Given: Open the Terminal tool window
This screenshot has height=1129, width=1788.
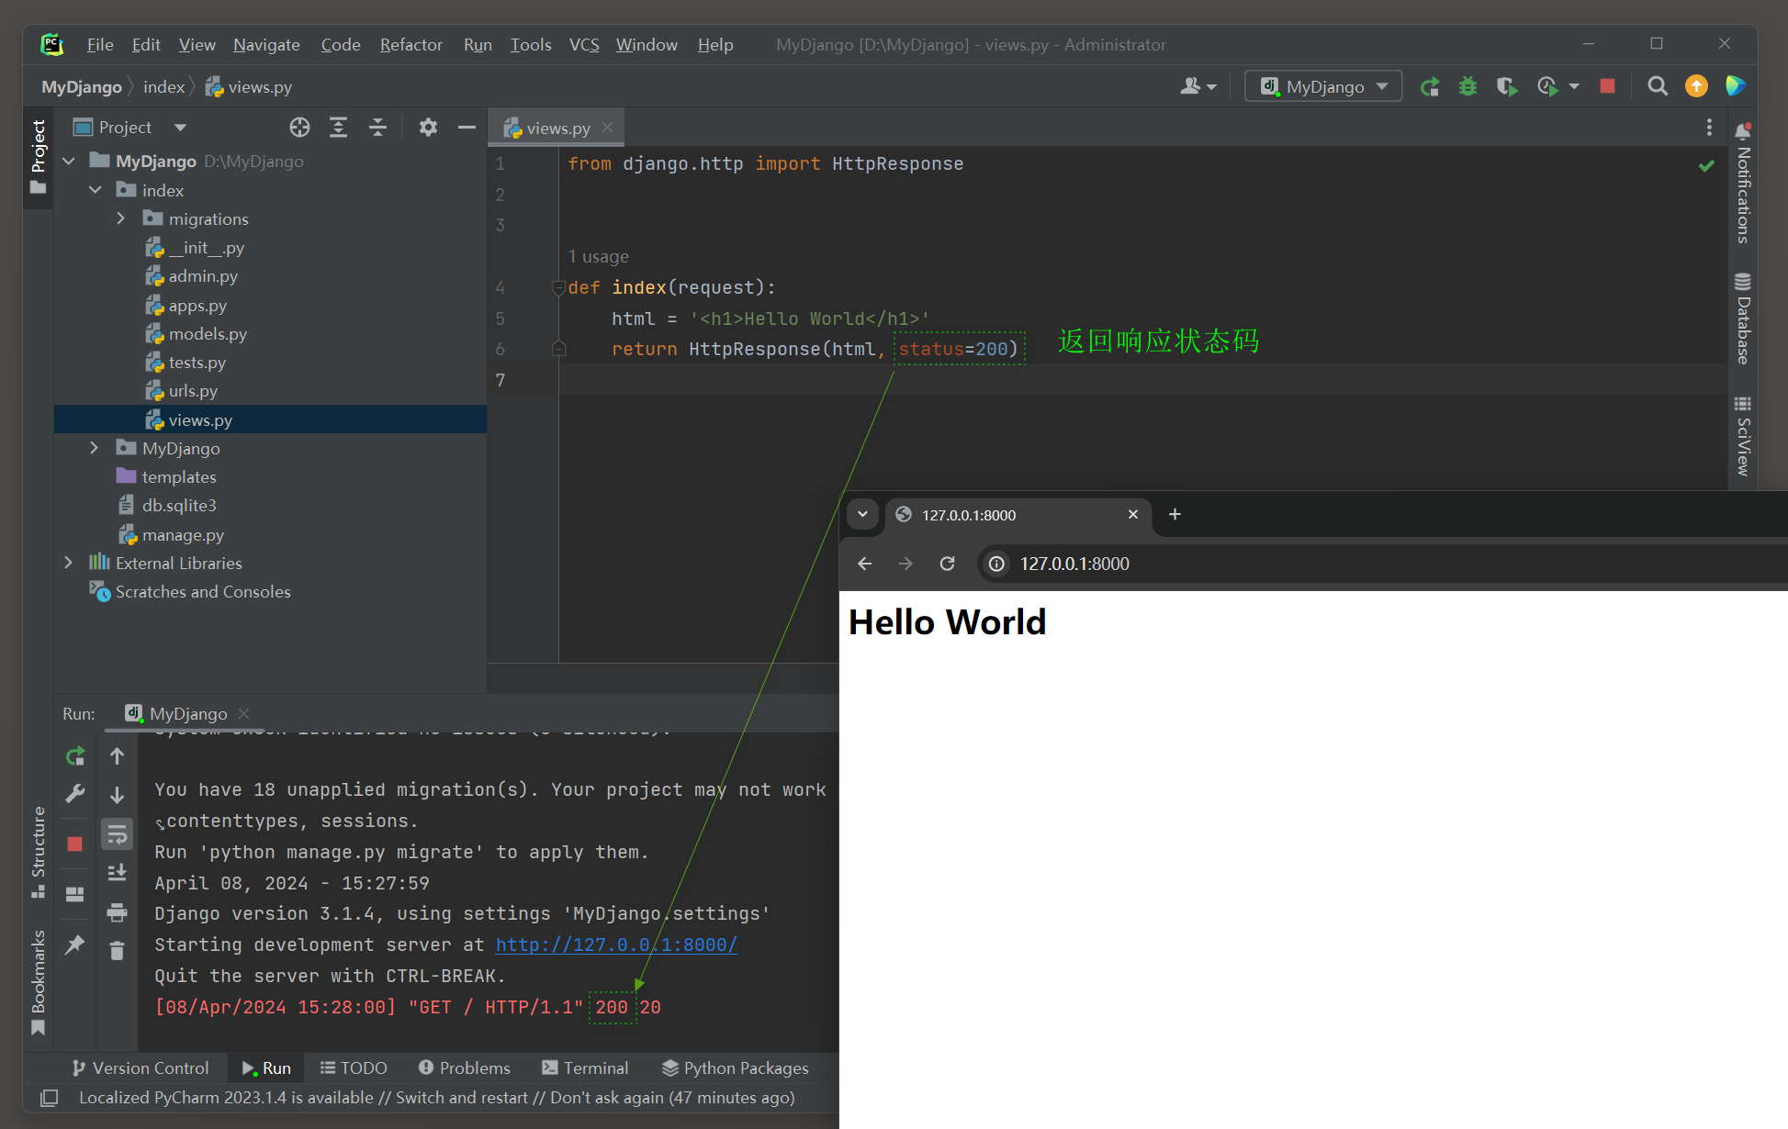Looking at the screenshot, I should click(585, 1068).
